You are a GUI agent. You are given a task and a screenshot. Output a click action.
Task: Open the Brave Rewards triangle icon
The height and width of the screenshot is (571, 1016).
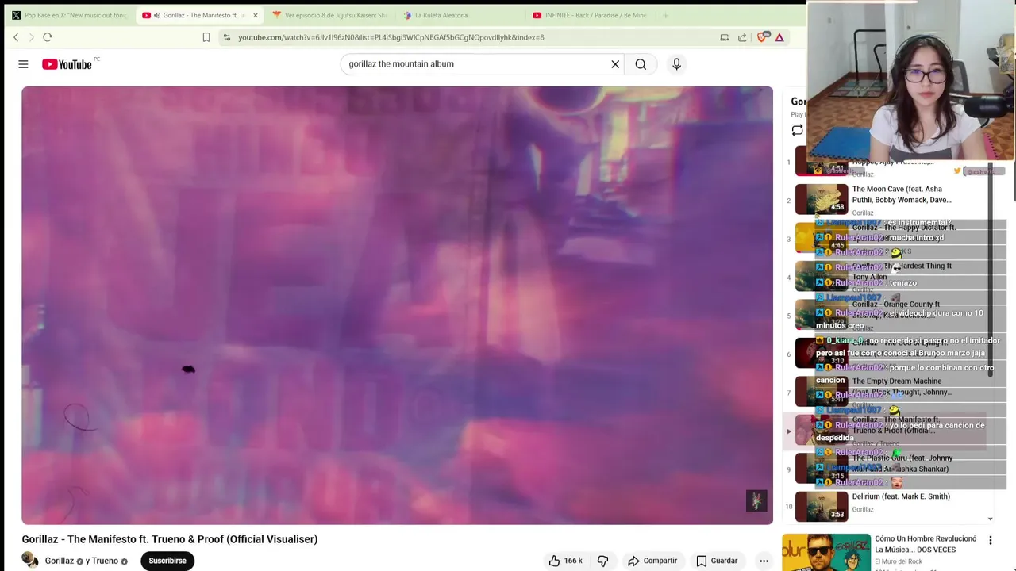pos(779,37)
